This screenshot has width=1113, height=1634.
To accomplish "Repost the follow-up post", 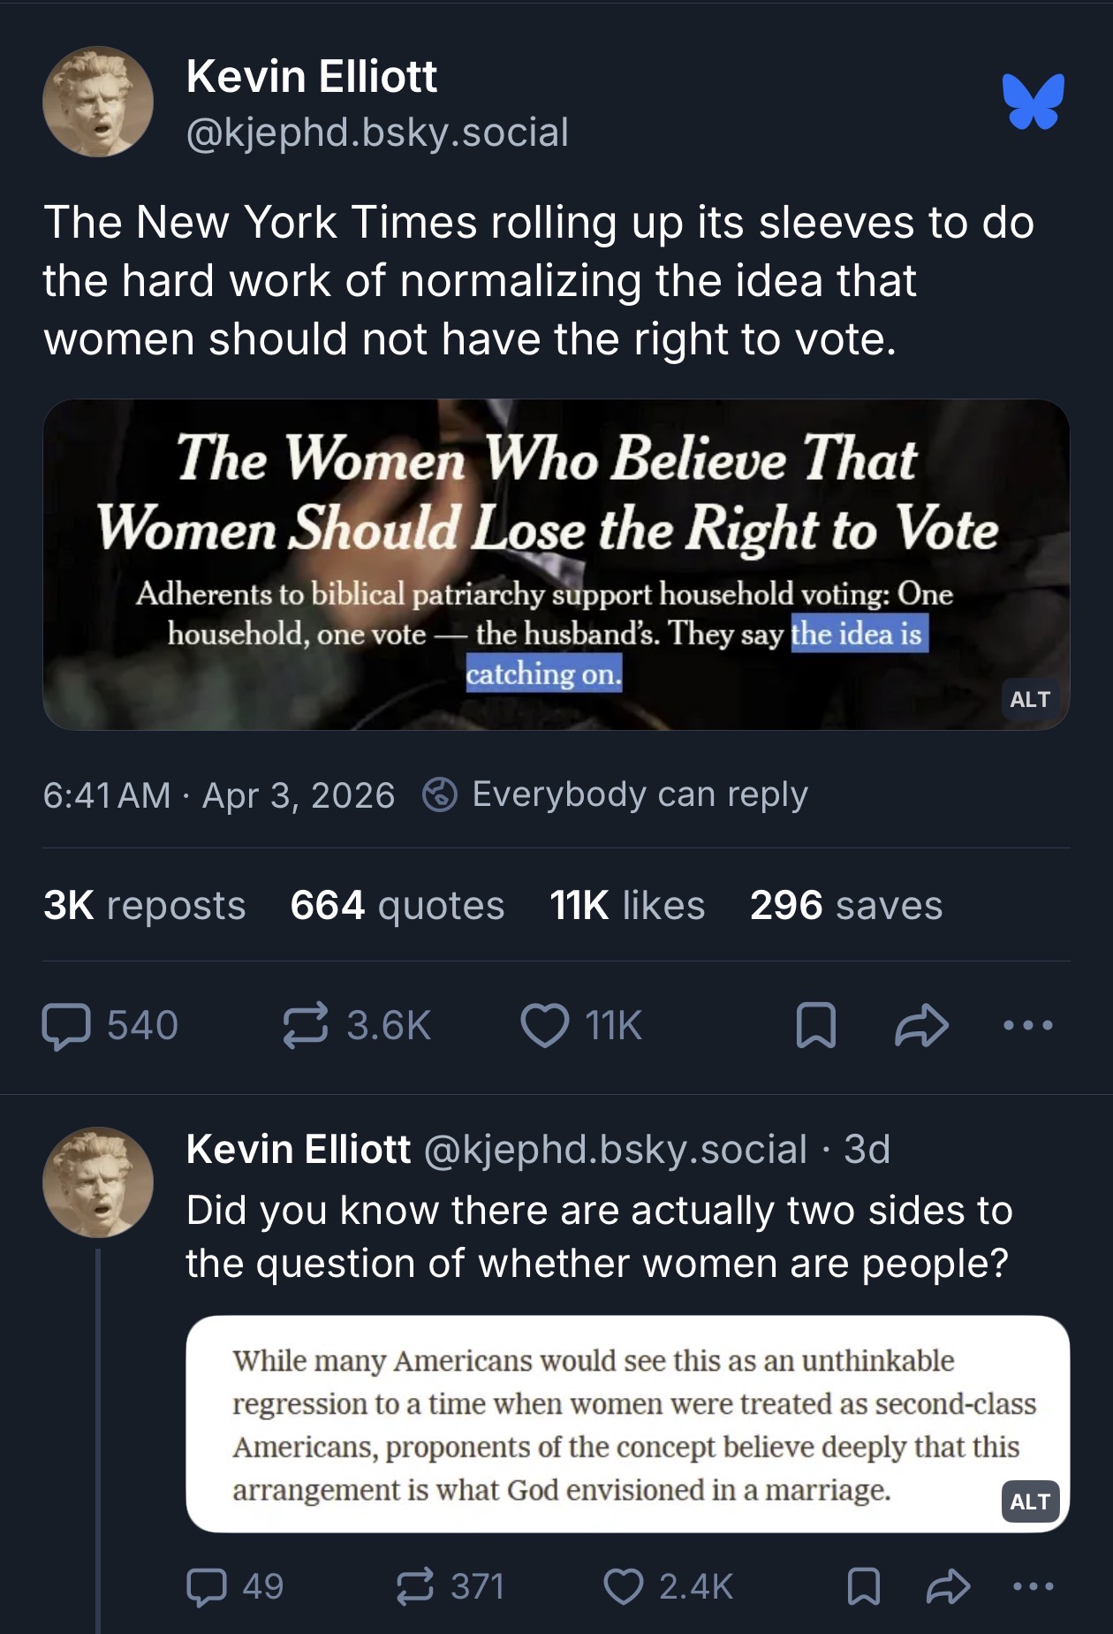I will [x=414, y=1586].
